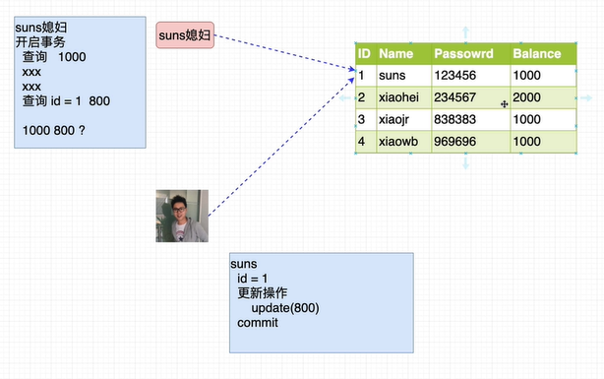Click the down arrow below the table
The image size is (604, 379).
pos(465,163)
